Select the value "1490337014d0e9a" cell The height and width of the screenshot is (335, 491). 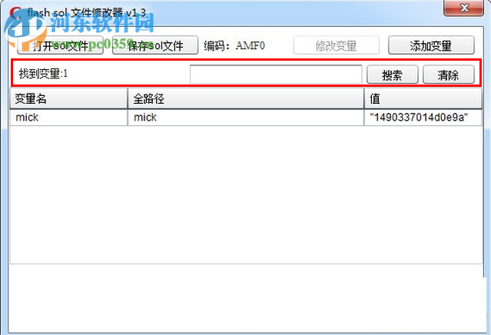(423, 118)
